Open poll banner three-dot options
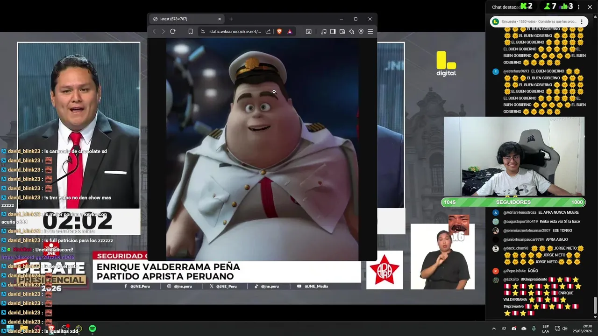Screen dimensions: 598x336 pyautogui.click(x=582, y=21)
